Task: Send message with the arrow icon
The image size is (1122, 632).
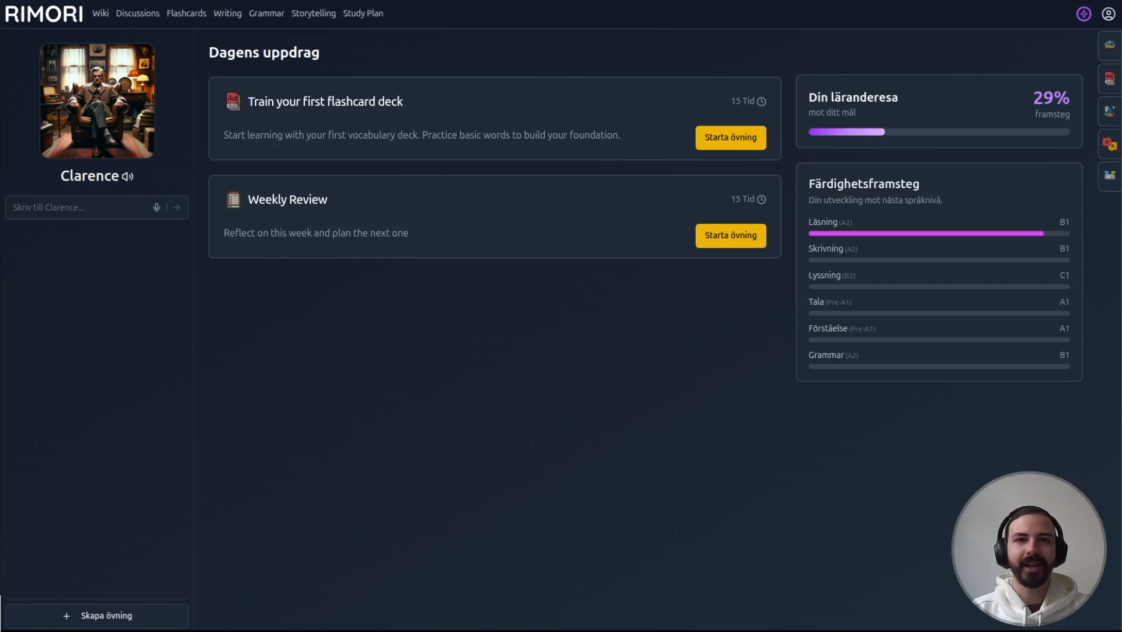Action: 176,207
